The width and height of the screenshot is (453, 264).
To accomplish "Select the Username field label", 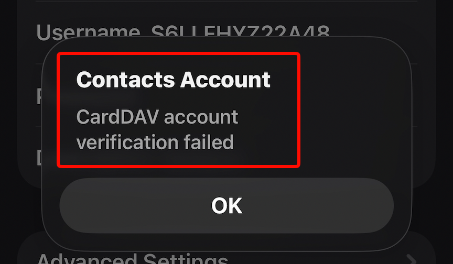I will (89, 32).
